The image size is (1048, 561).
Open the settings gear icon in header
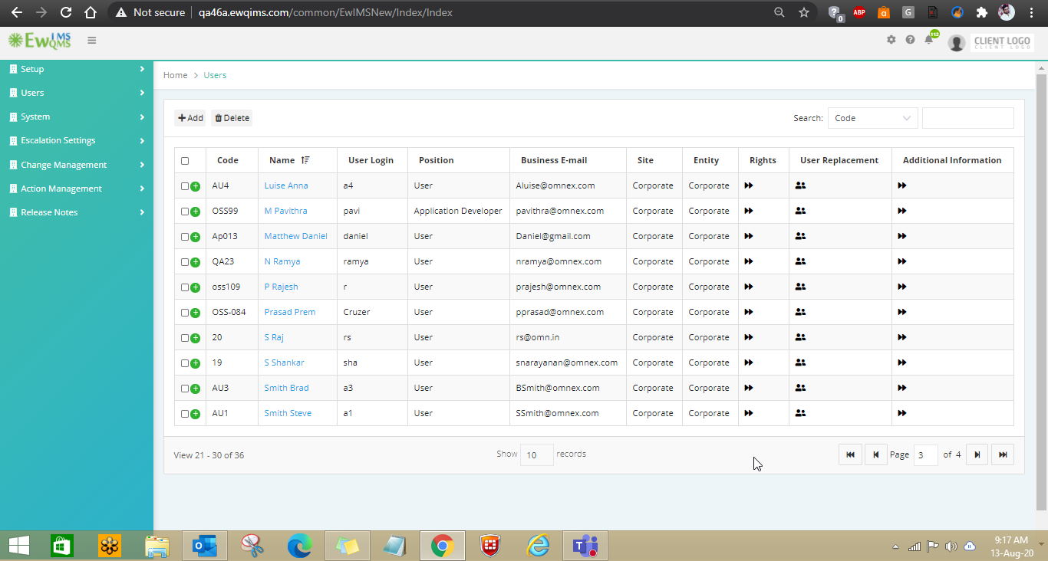[x=891, y=40]
